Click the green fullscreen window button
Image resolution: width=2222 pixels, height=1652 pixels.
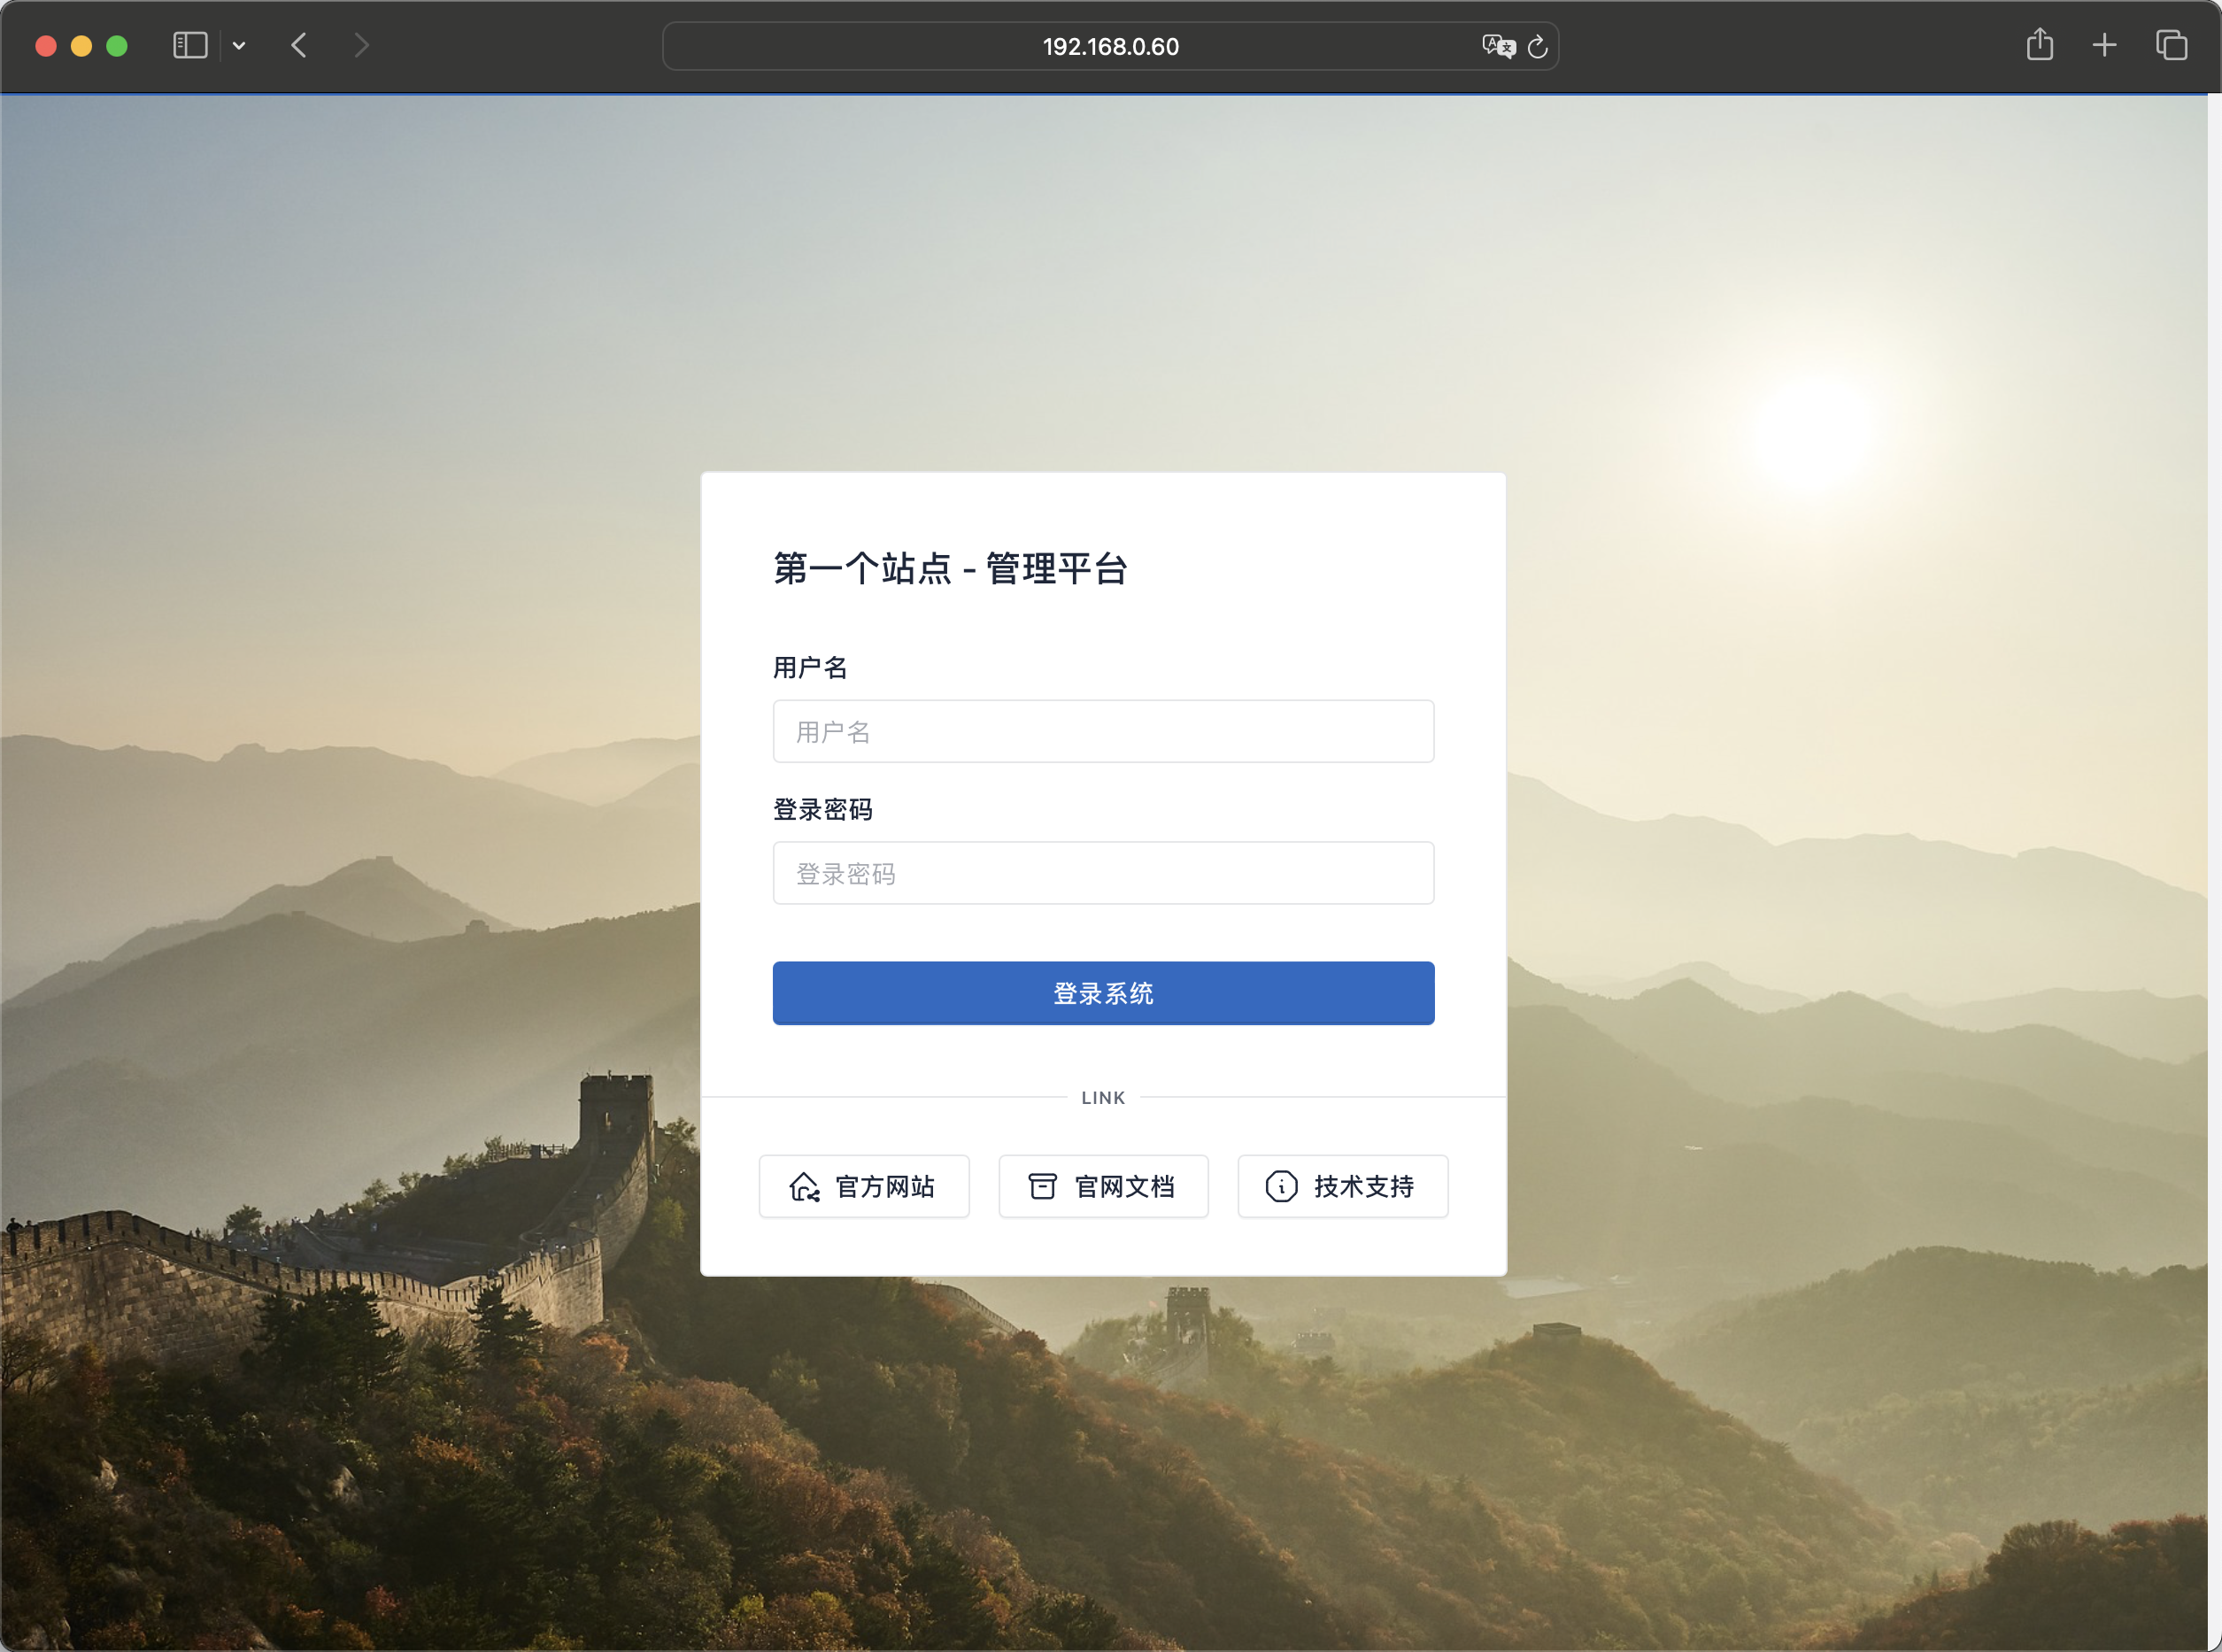pyautogui.click(x=117, y=46)
